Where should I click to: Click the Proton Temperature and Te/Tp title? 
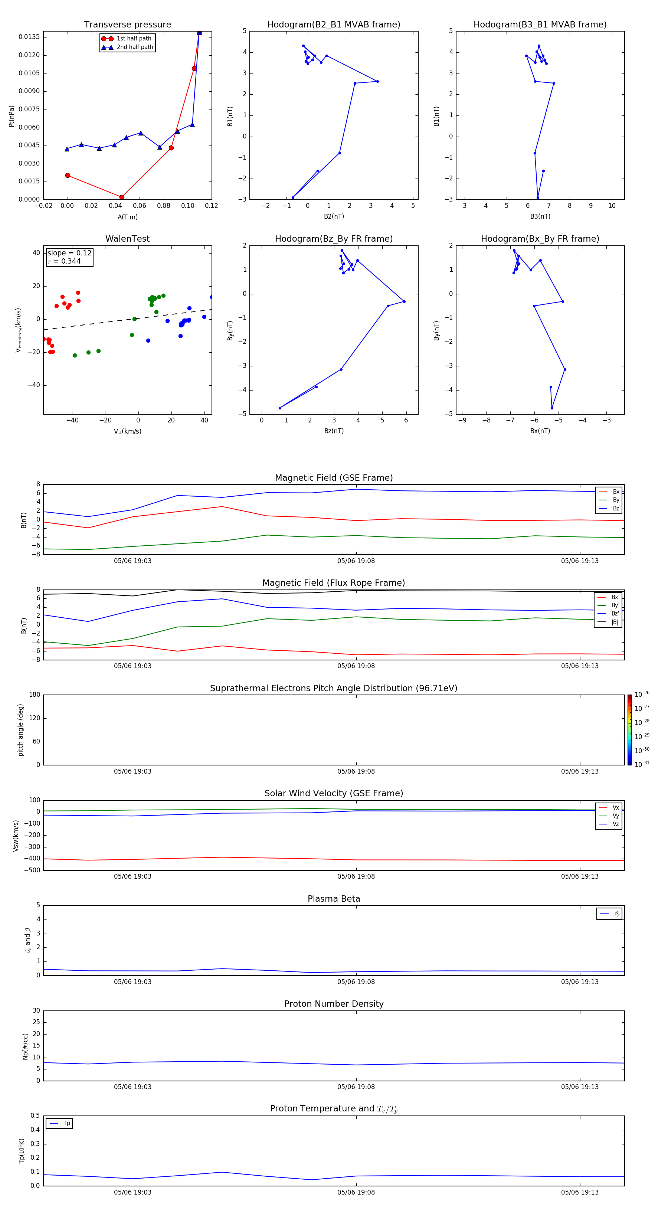(x=334, y=1108)
